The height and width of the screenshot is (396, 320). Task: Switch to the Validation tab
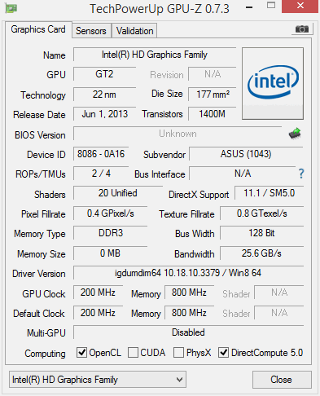pos(134,31)
